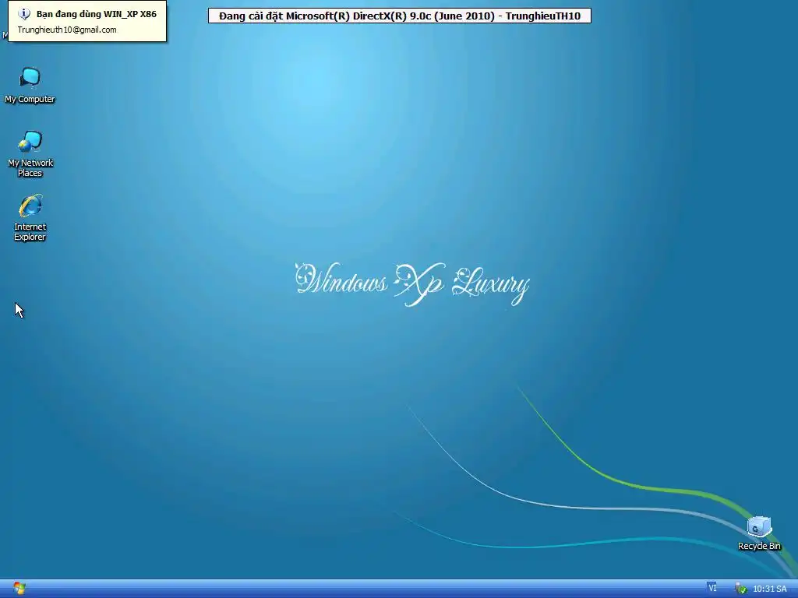
Task: Select the My Computer desktop icon
Action: pyautogui.click(x=30, y=86)
